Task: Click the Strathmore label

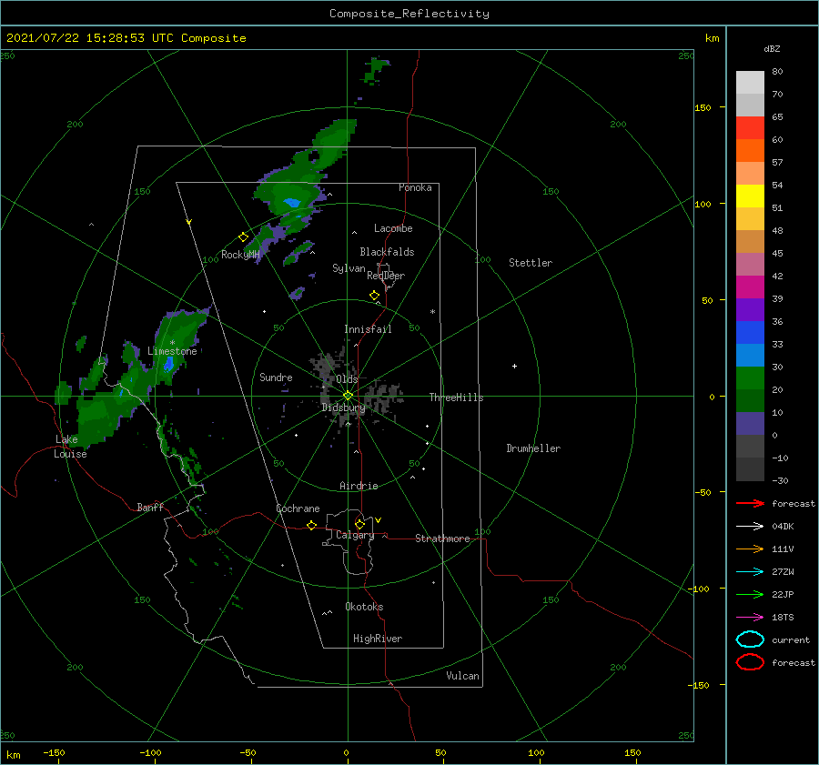Action: pyautogui.click(x=442, y=539)
